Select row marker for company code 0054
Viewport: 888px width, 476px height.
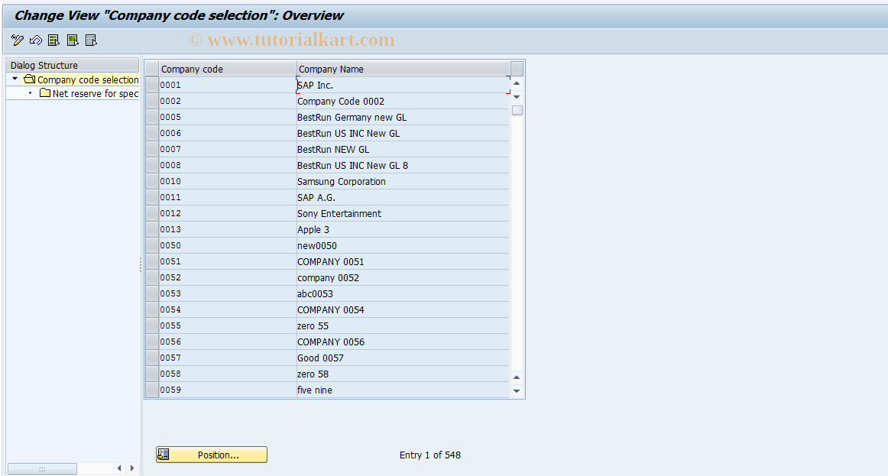click(152, 309)
